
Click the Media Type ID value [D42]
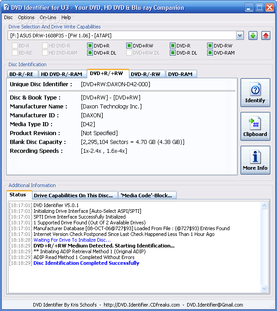tap(88, 124)
